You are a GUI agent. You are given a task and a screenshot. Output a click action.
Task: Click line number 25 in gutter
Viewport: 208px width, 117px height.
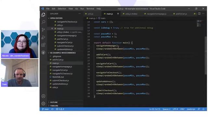88,55
